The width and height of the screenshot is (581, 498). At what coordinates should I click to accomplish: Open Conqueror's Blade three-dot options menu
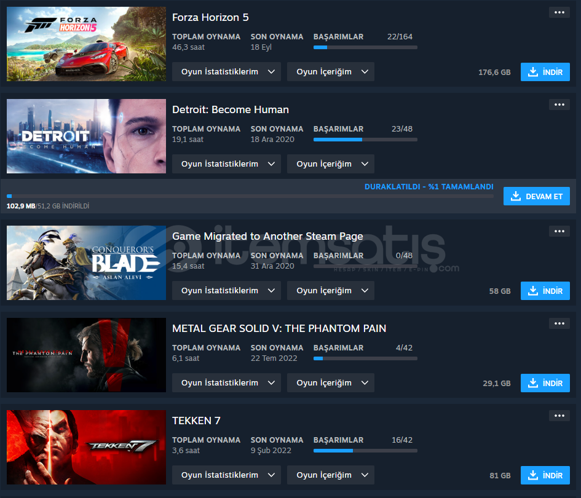559,231
